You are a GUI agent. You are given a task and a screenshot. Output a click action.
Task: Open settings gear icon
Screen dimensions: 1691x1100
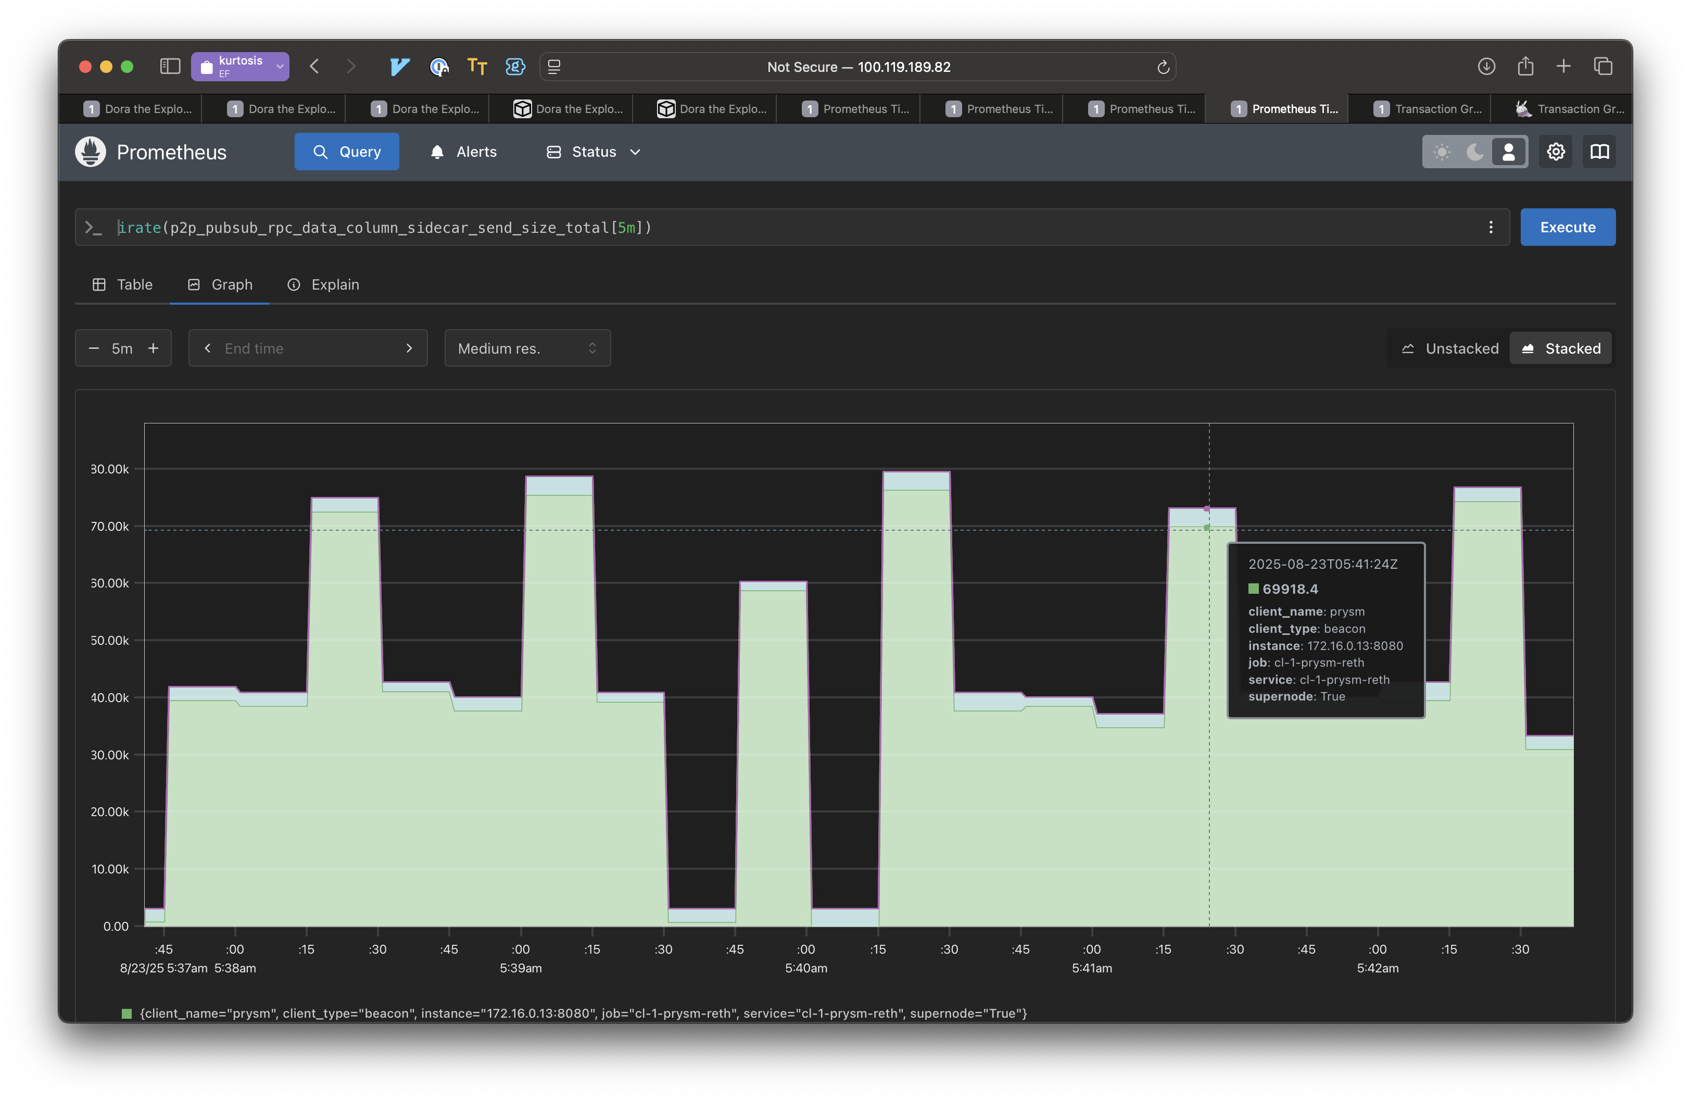[1556, 152]
